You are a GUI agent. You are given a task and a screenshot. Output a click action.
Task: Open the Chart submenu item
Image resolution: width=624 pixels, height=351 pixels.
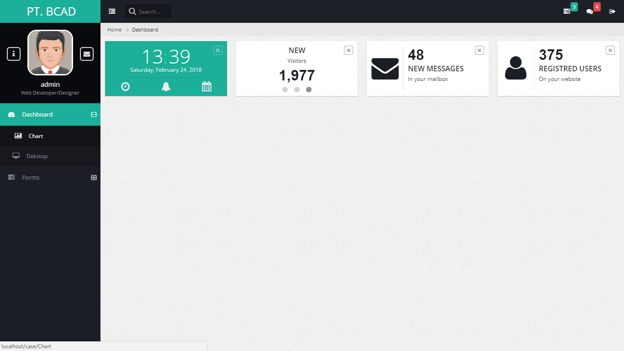coord(36,136)
